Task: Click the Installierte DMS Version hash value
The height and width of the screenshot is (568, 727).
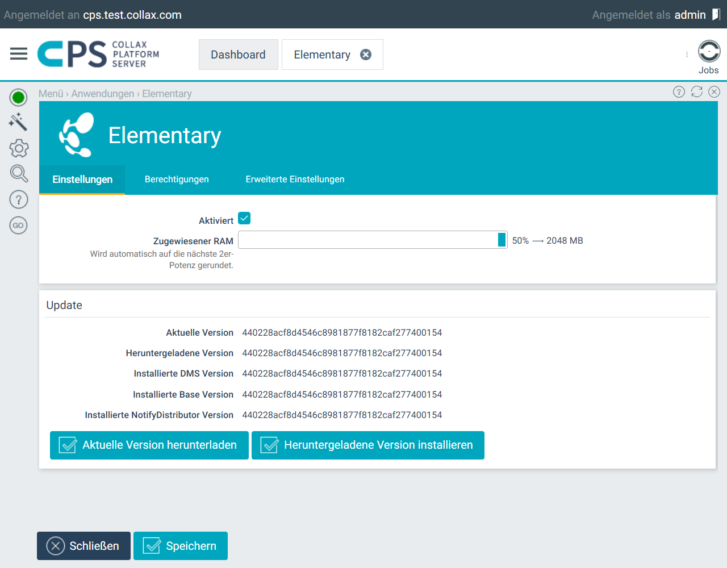Action: pyautogui.click(x=342, y=374)
